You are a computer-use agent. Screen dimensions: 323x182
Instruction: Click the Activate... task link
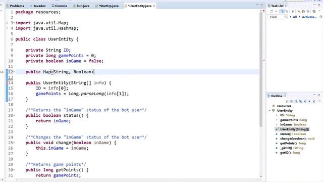[309, 17]
